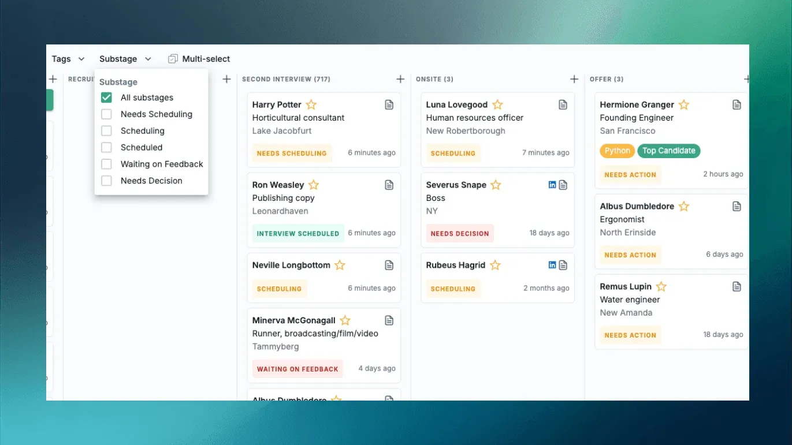Image resolution: width=792 pixels, height=445 pixels.
Task: Click the Second Interview (717) column header
Action: [287, 79]
